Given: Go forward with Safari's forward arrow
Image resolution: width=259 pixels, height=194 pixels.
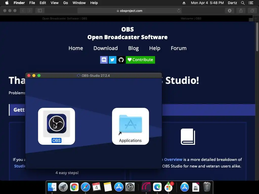Looking at the screenshot, I should 29,11.
